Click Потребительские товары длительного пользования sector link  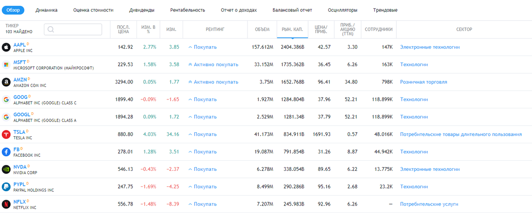point(461,134)
